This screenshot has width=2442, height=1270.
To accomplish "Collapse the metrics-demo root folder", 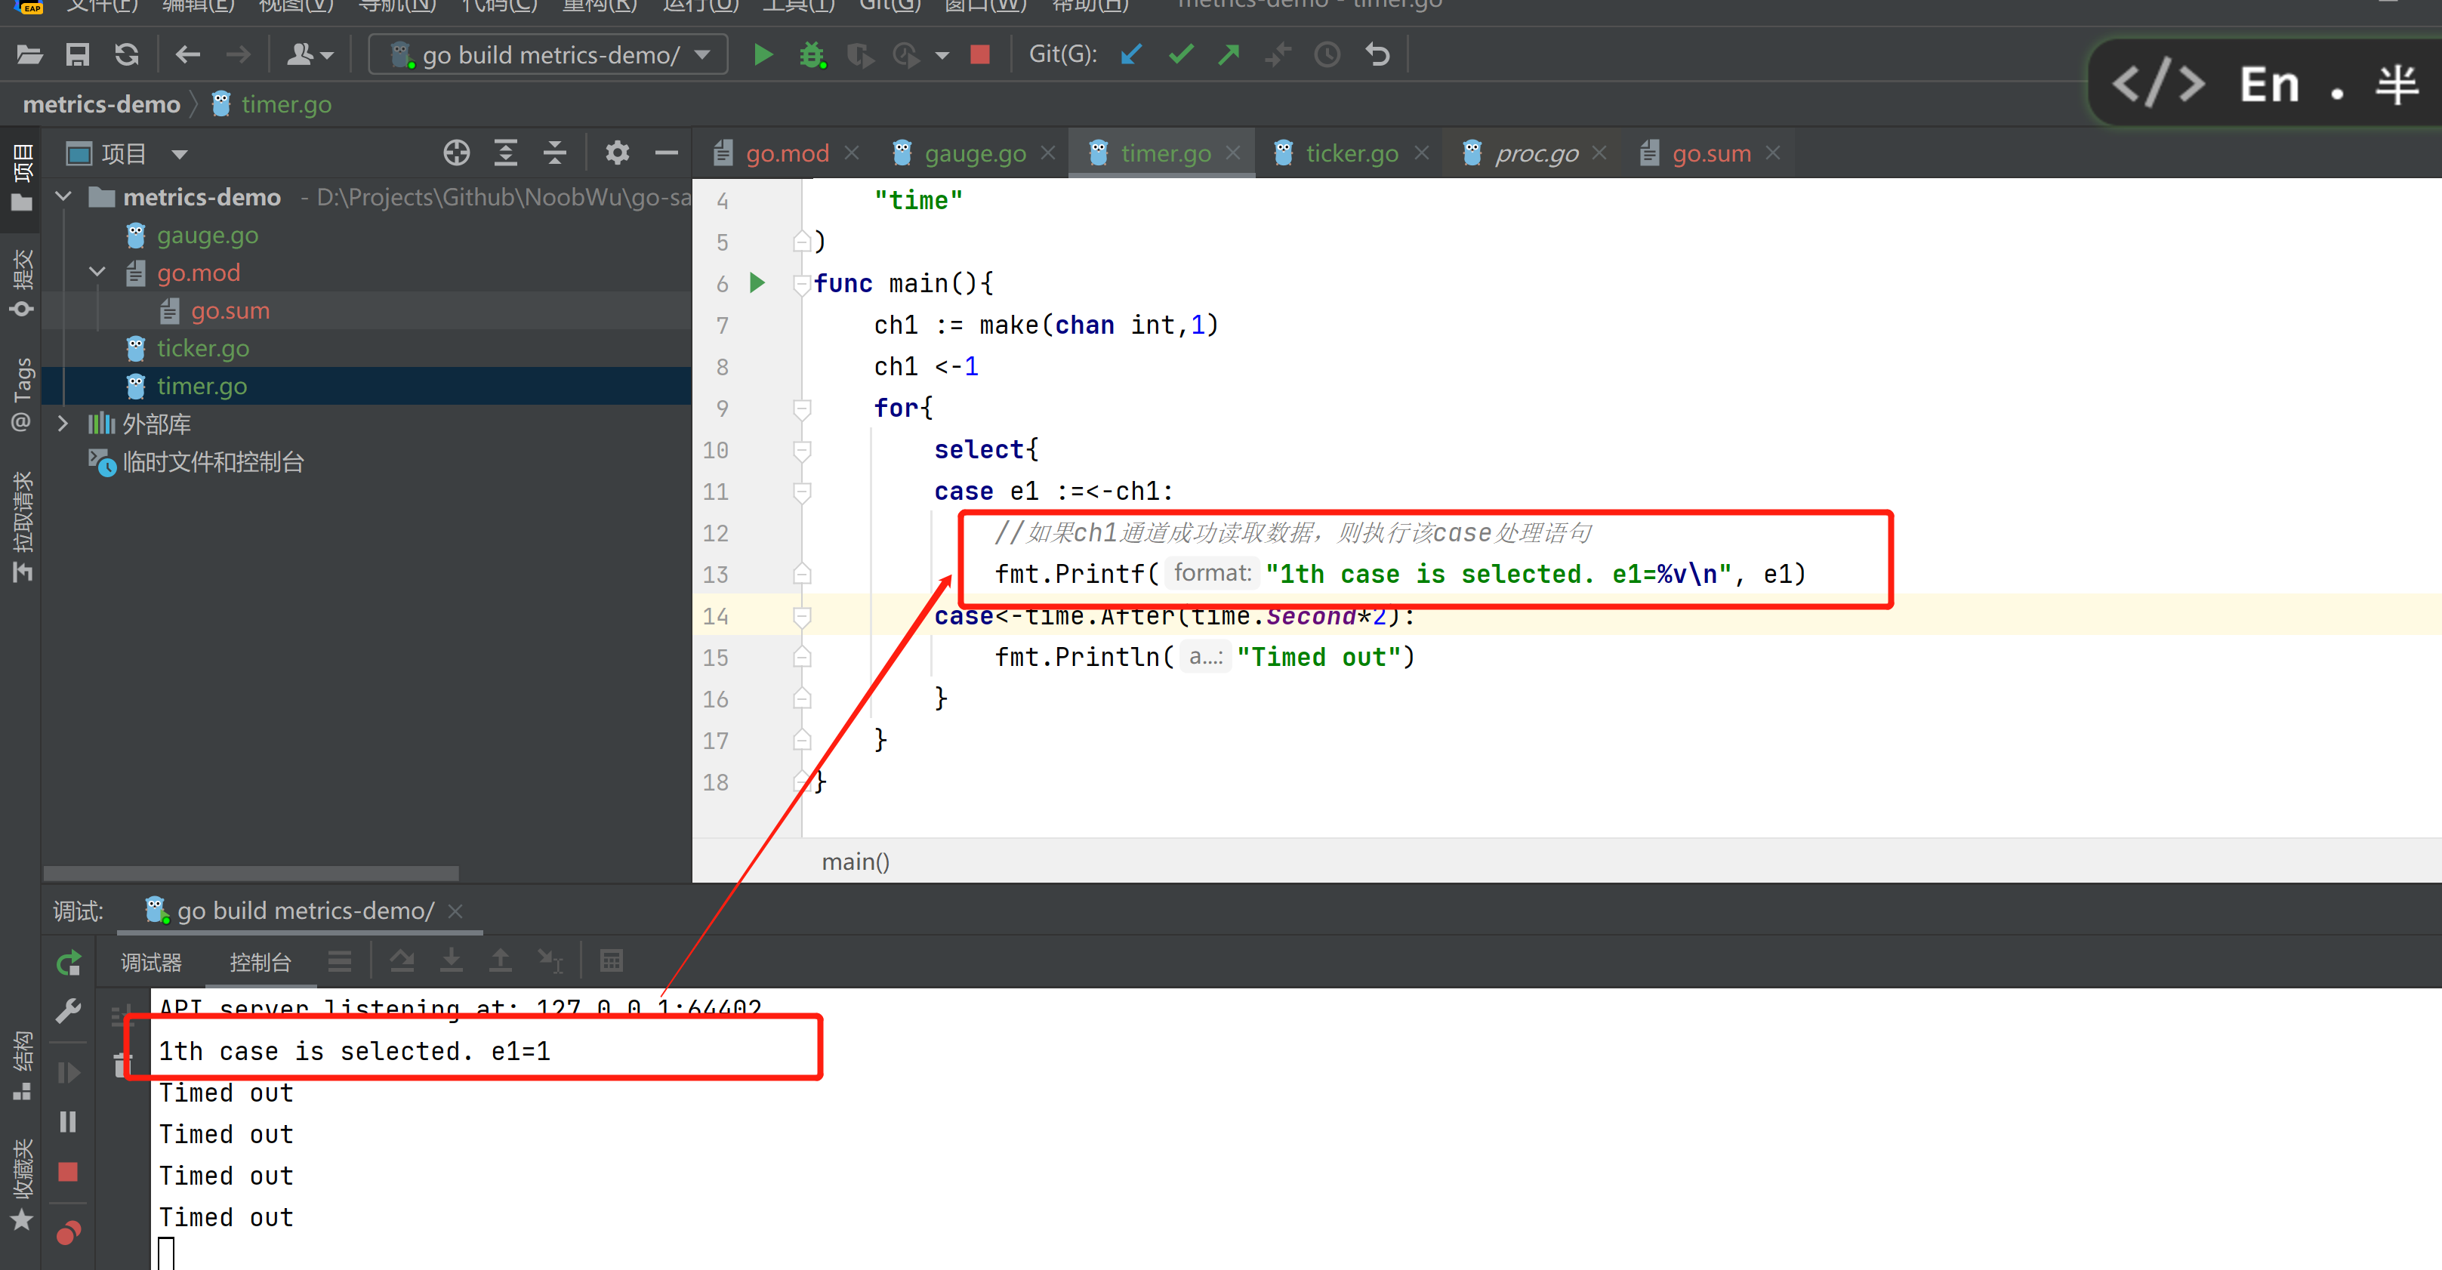I will click(x=63, y=197).
